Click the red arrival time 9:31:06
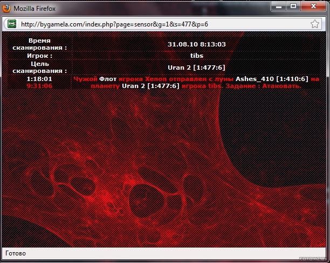 [39, 86]
